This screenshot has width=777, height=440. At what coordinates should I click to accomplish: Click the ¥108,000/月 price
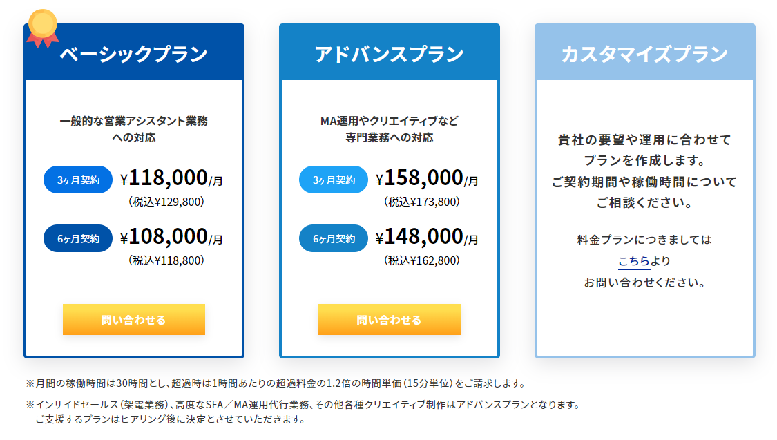pos(171,237)
